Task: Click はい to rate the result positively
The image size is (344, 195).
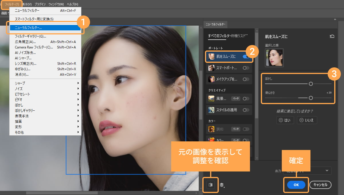Action: 285,120
